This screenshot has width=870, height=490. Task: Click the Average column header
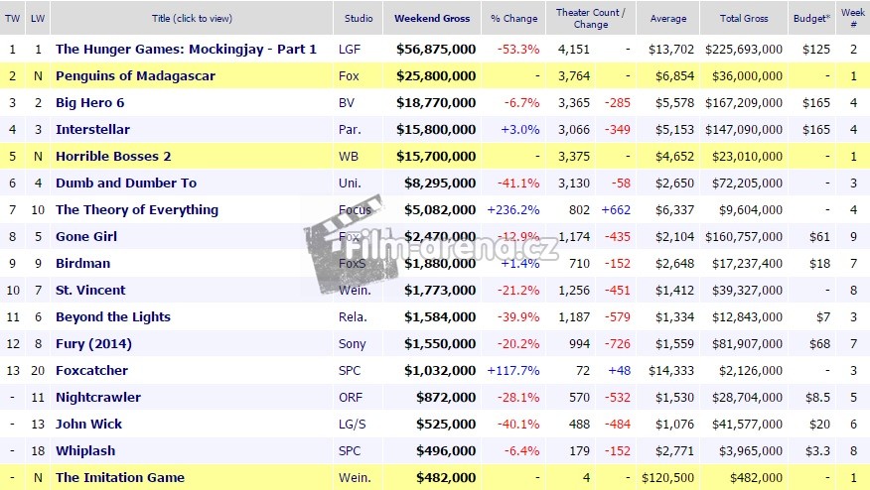coord(668,18)
